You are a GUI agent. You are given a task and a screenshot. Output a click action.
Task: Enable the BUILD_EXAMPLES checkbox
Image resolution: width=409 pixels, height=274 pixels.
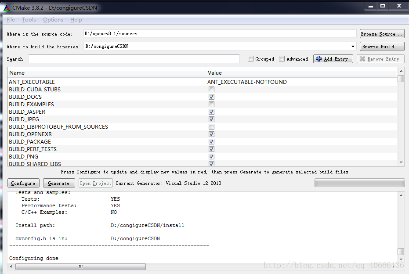(x=211, y=104)
